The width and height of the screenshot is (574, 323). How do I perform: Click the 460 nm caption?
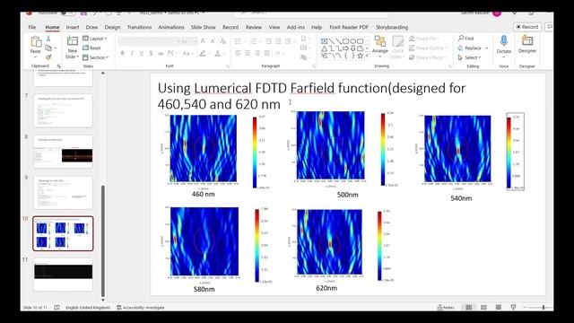[204, 194]
